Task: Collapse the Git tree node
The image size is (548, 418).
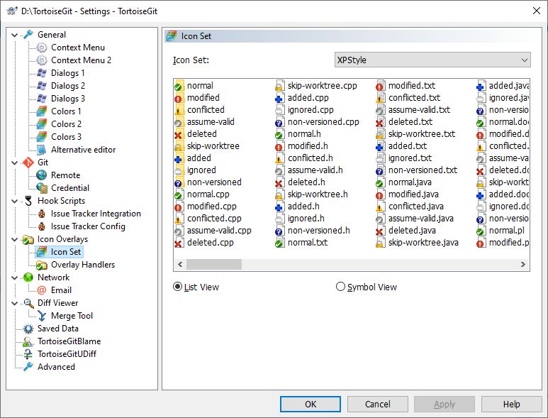Action: [15, 163]
